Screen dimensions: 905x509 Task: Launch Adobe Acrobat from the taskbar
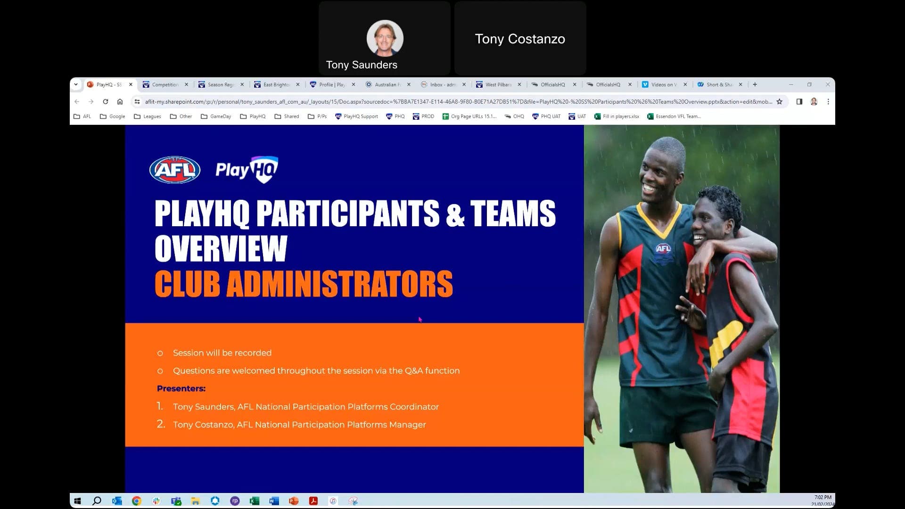pos(313,501)
